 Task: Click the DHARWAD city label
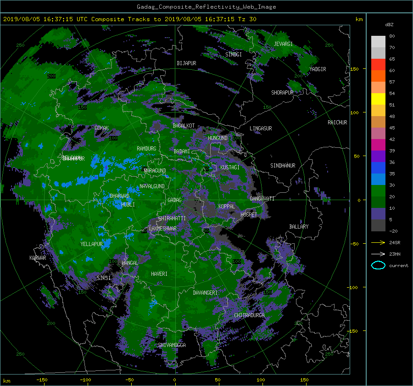(x=120, y=196)
